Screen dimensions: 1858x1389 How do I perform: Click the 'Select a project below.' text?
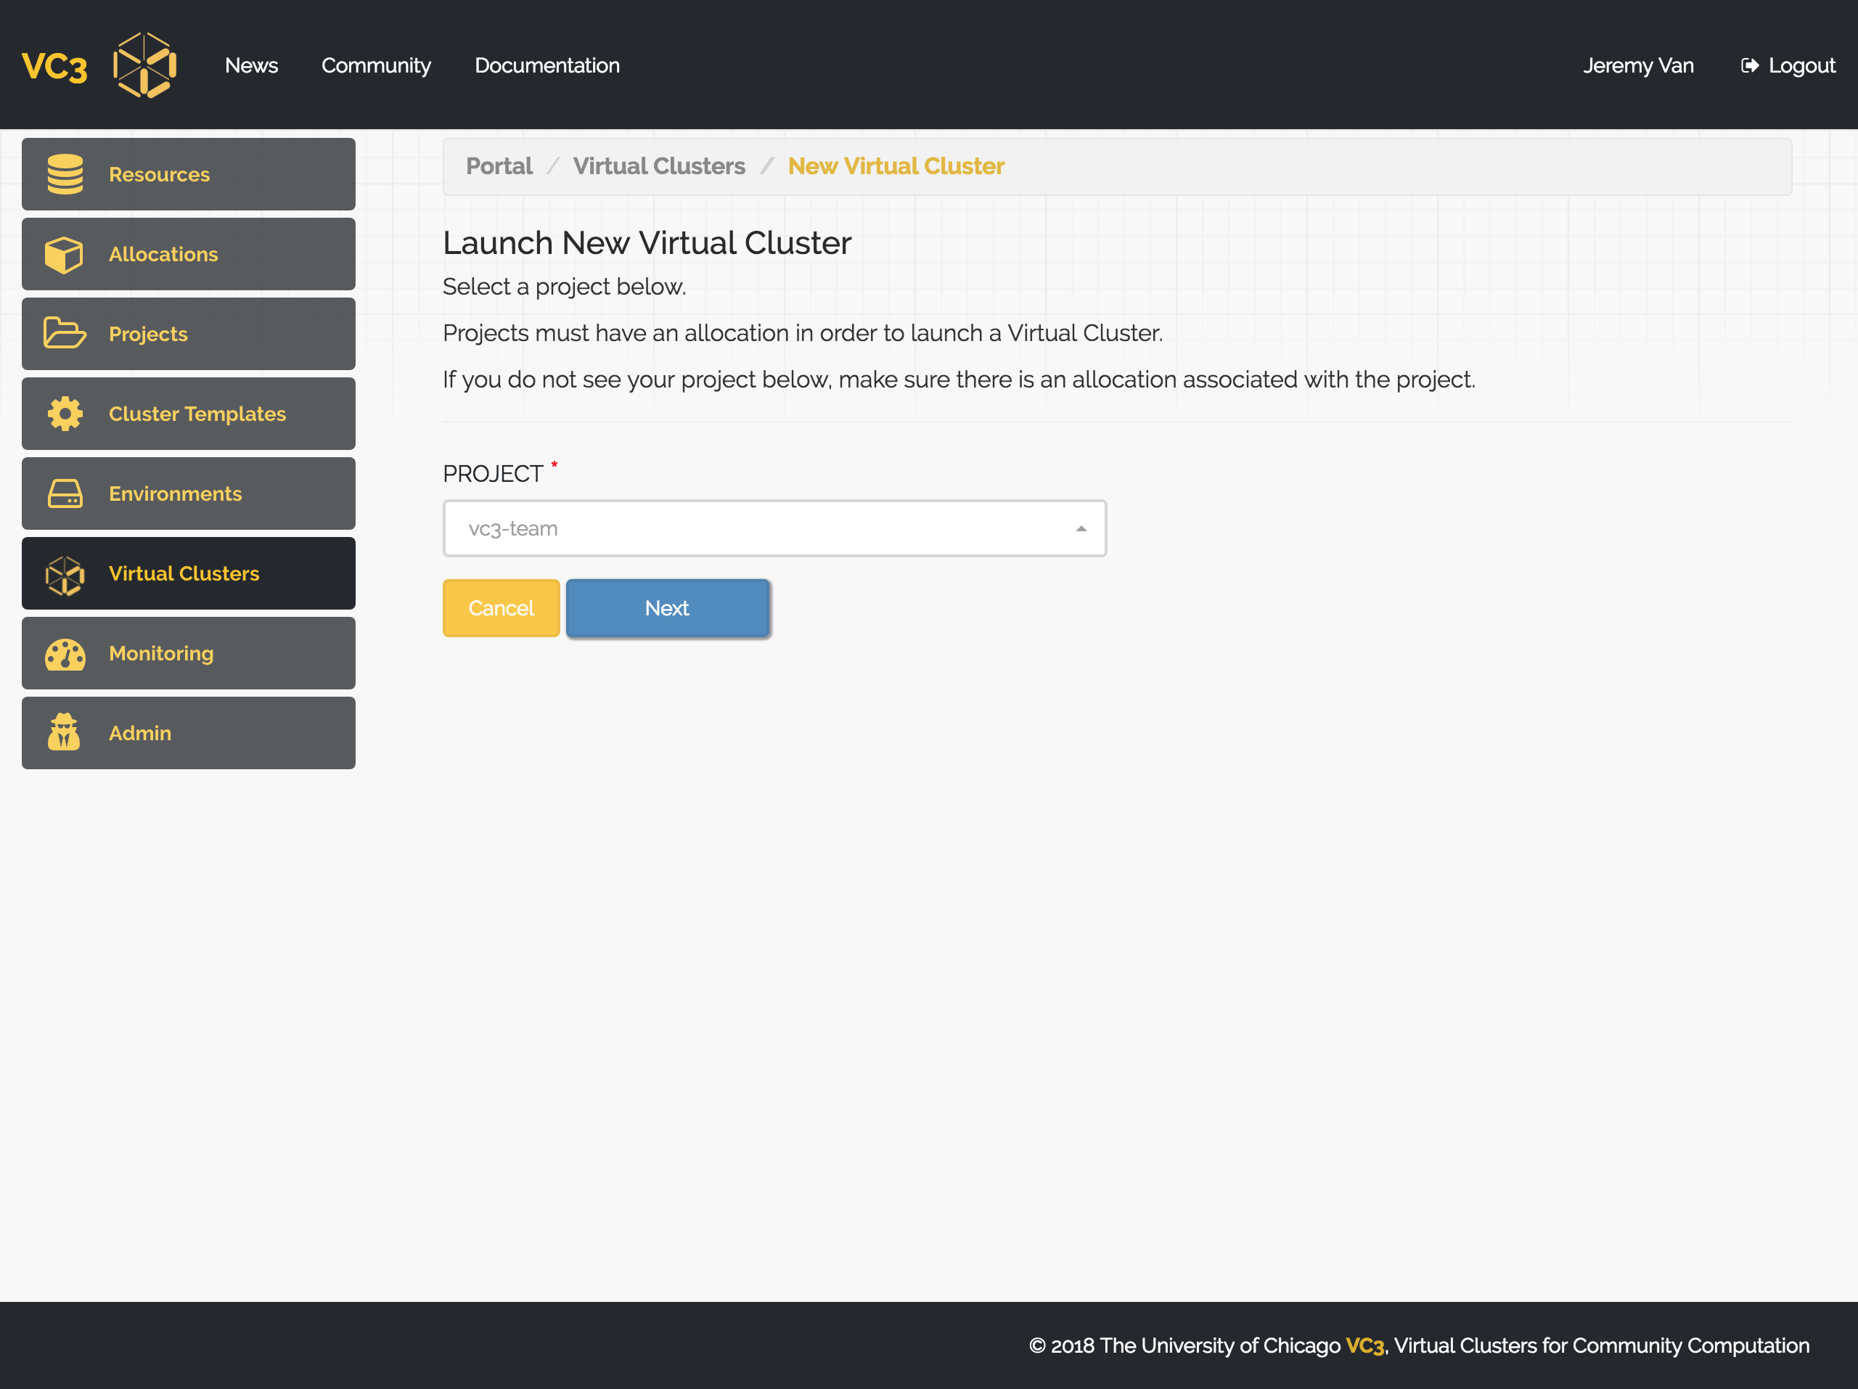point(565,287)
